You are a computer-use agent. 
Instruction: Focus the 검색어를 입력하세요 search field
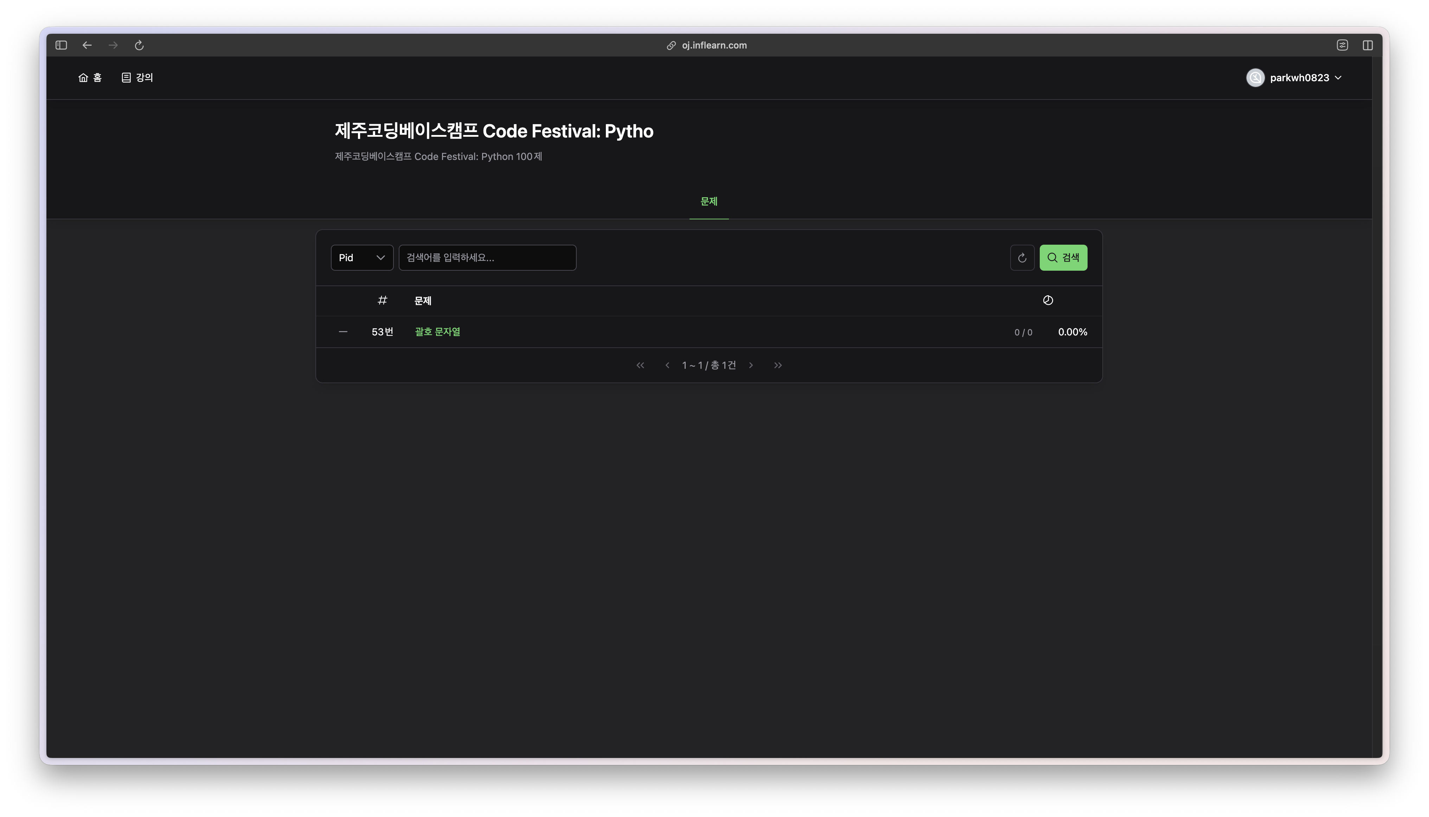click(487, 258)
